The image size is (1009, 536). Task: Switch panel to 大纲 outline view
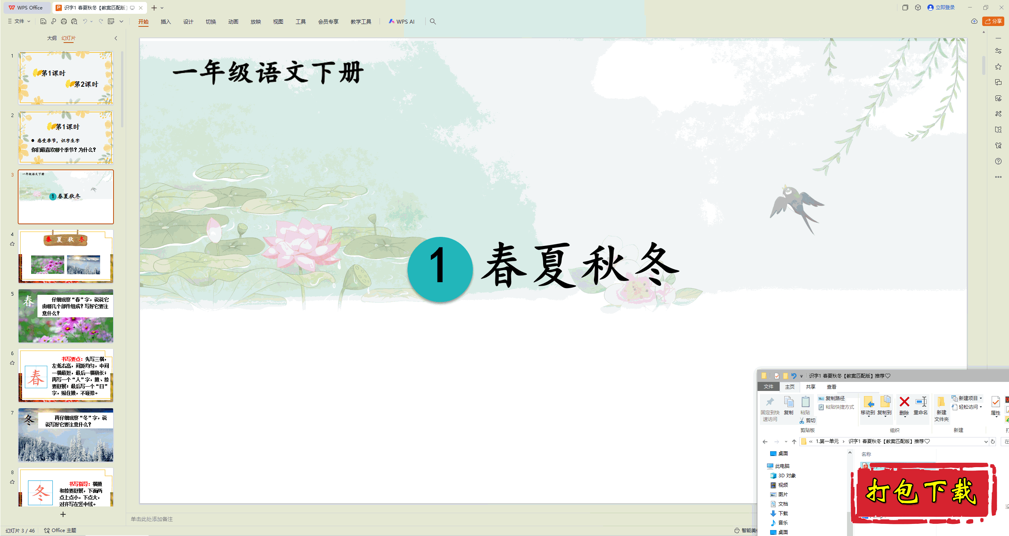point(52,38)
